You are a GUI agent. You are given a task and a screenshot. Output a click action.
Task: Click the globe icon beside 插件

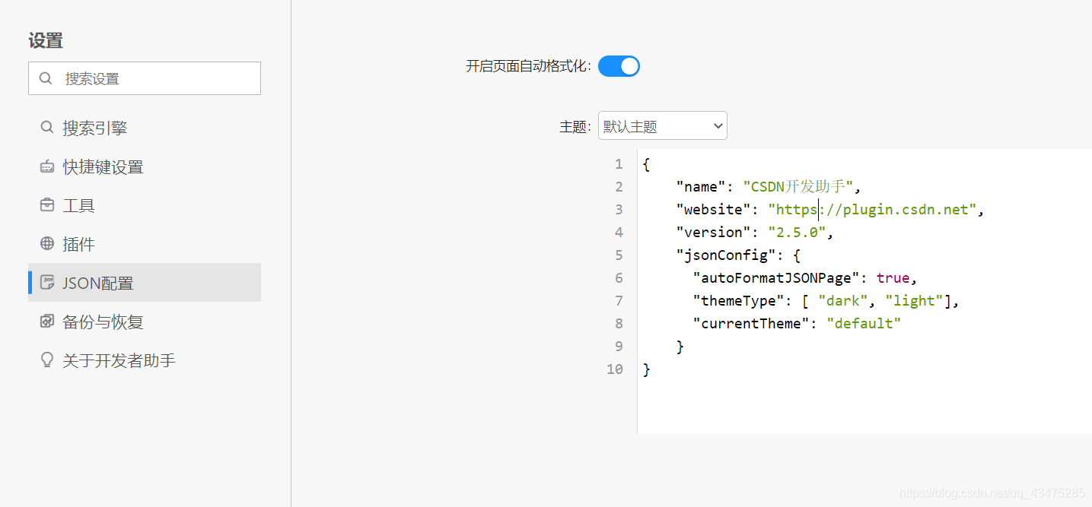[x=47, y=244]
